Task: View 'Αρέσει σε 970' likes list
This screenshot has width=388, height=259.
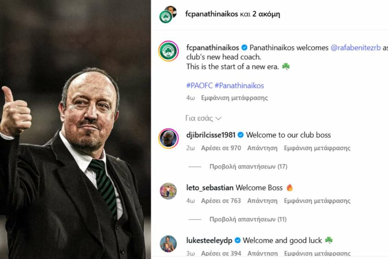Action: click(221, 148)
